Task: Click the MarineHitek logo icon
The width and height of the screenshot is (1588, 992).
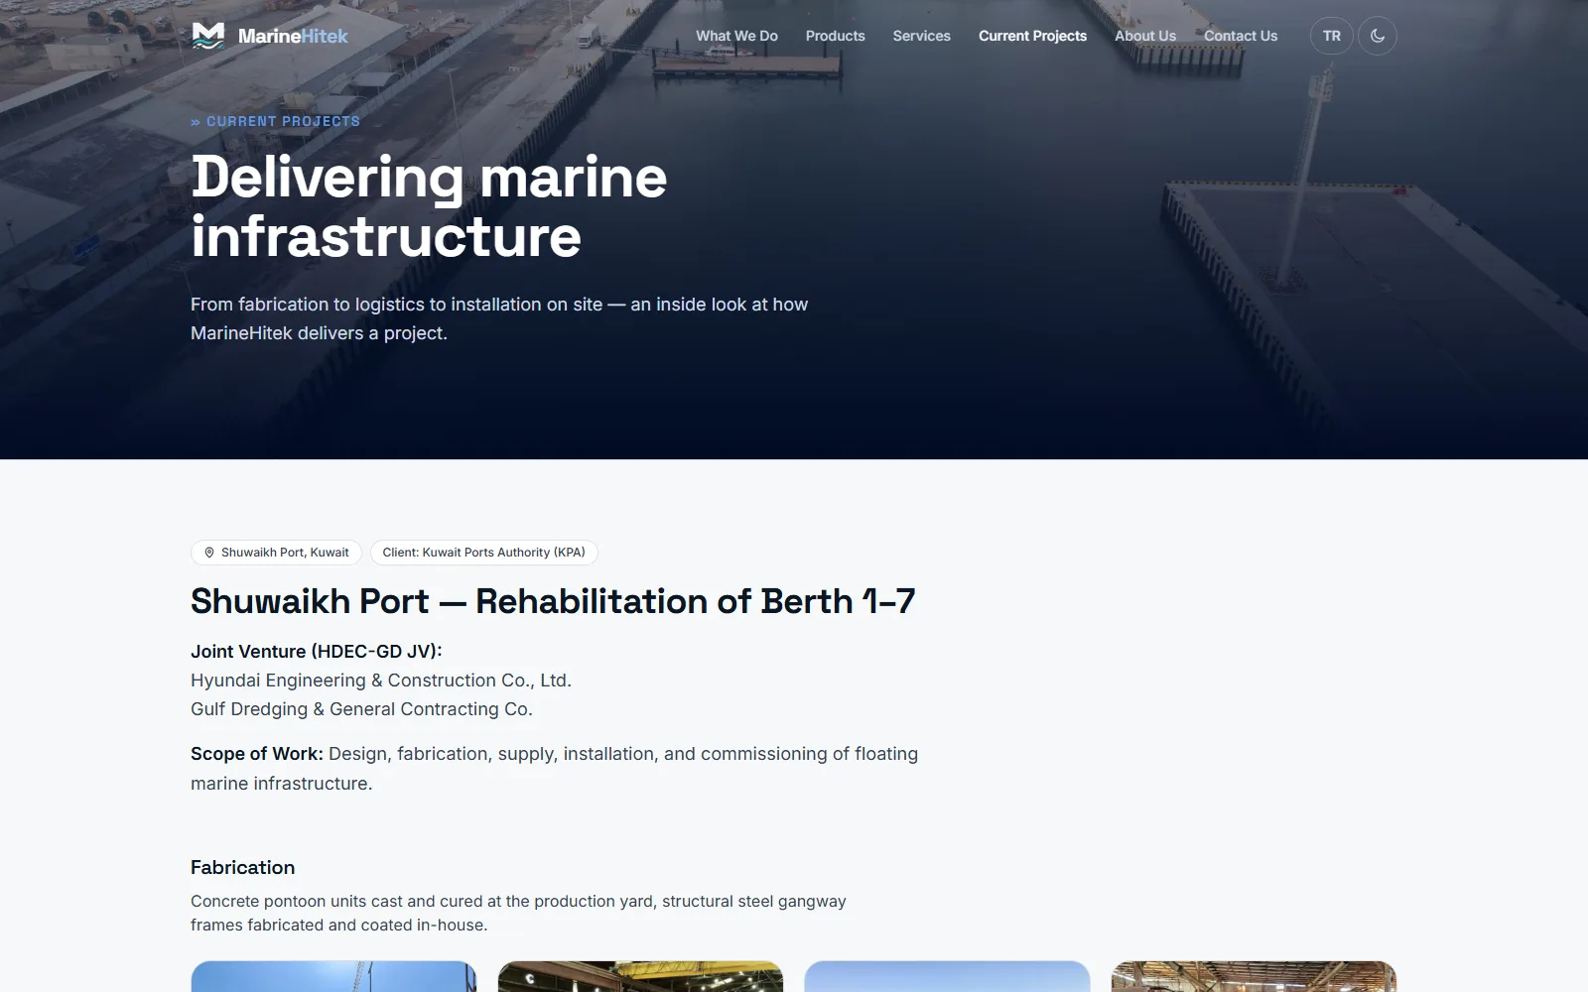Action: pos(208,36)
